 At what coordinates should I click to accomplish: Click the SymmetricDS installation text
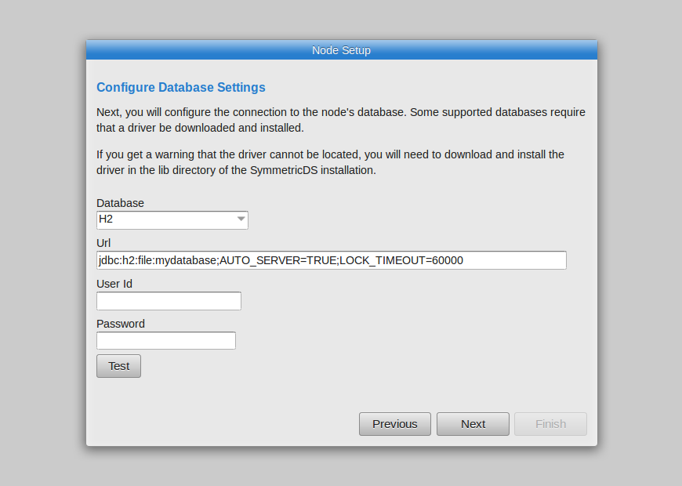pyautogui.click(x=313, y=170)
